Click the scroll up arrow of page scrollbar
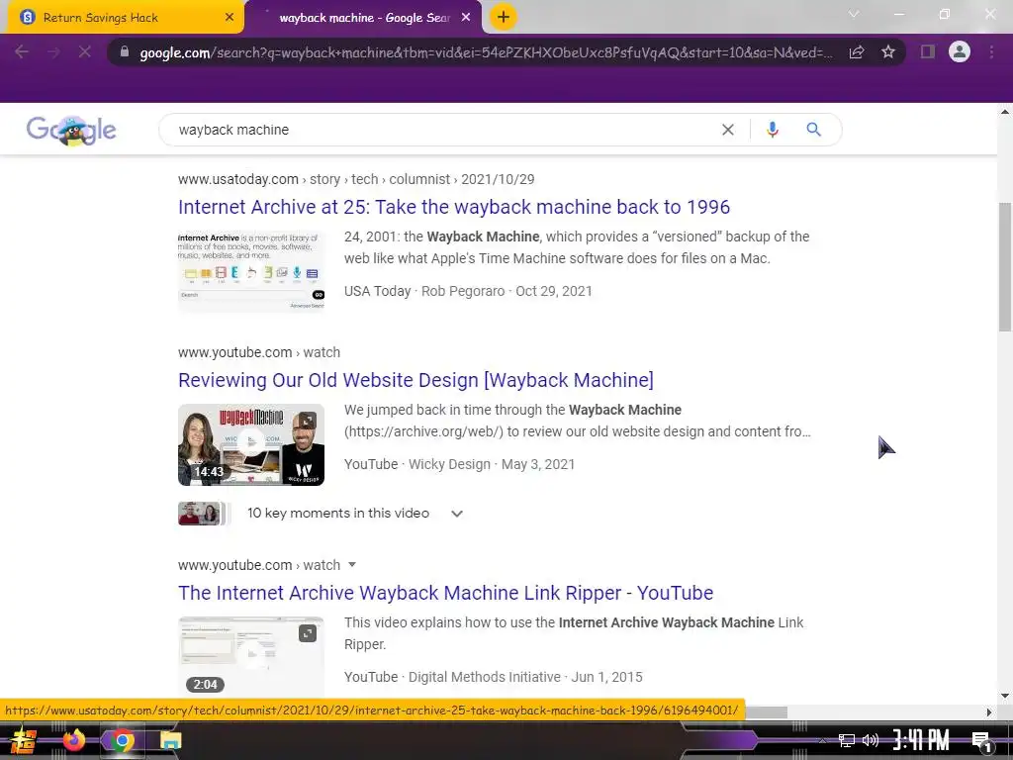Viewport: 1013px width, 760px height. click(1005, 112)
